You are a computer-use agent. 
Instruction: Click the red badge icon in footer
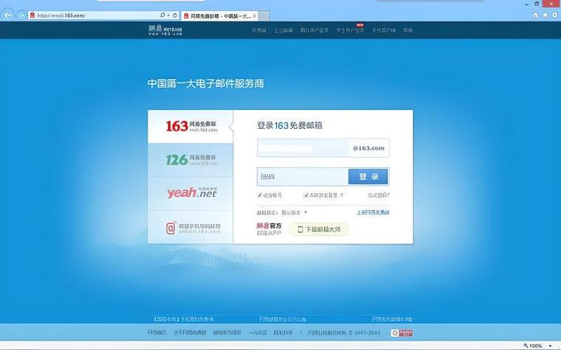(x=402, y=333)
